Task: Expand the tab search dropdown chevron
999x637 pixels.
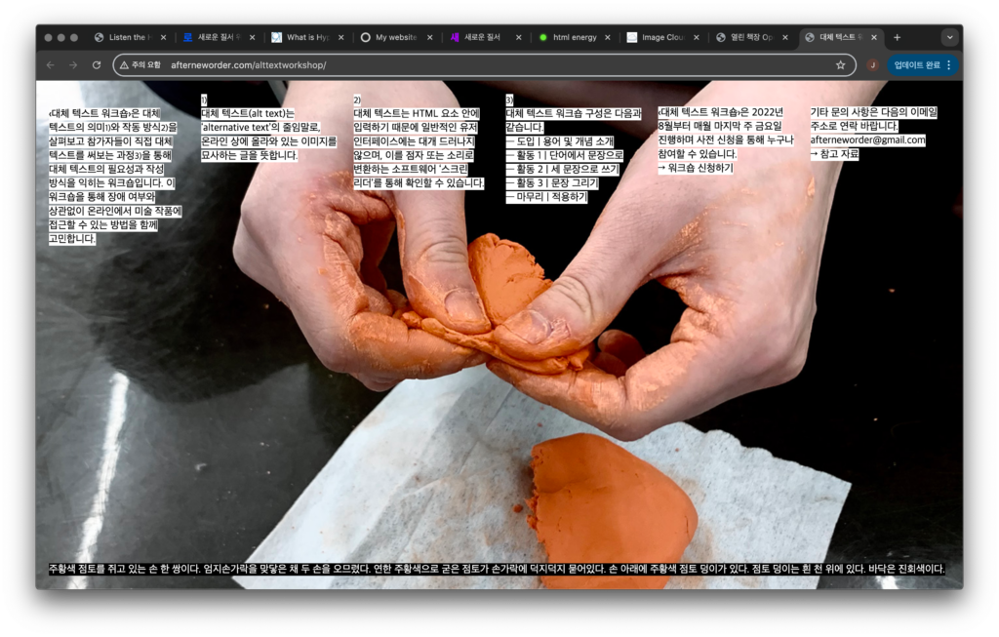Action: pyautogui.click(x=949, y=37)
